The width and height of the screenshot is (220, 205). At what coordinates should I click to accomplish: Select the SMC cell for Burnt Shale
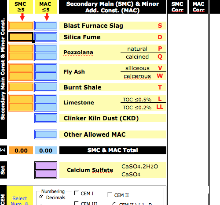21,87
